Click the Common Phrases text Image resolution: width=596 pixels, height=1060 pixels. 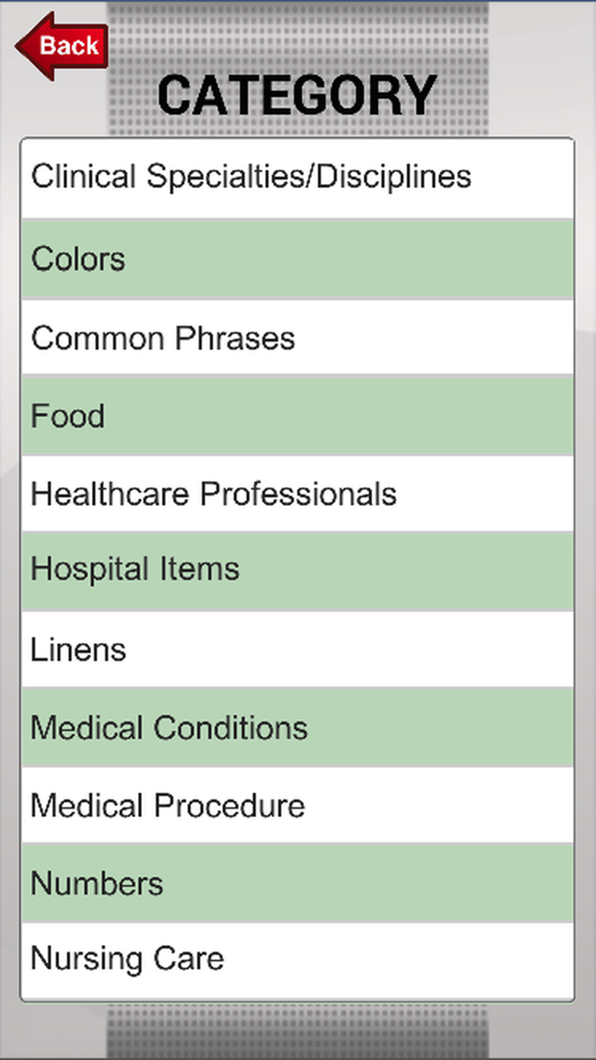click(x=163, y=338)
